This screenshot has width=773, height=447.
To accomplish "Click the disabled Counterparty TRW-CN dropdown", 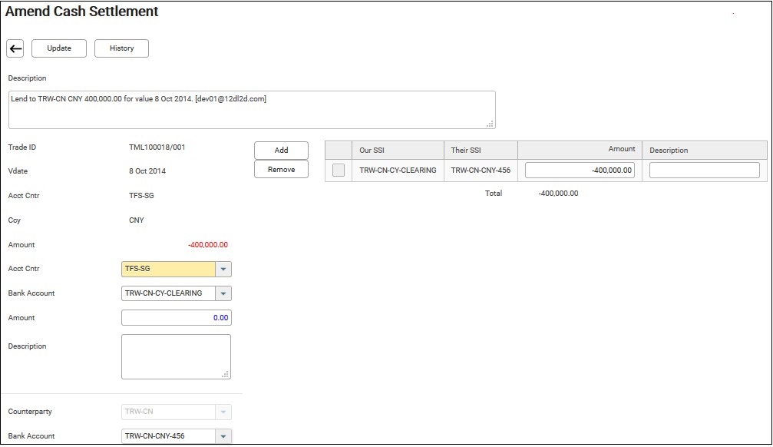I will pos(176,412).
